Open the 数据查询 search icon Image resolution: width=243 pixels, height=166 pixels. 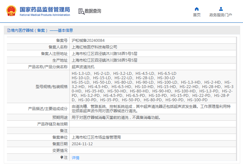(81, 12)
